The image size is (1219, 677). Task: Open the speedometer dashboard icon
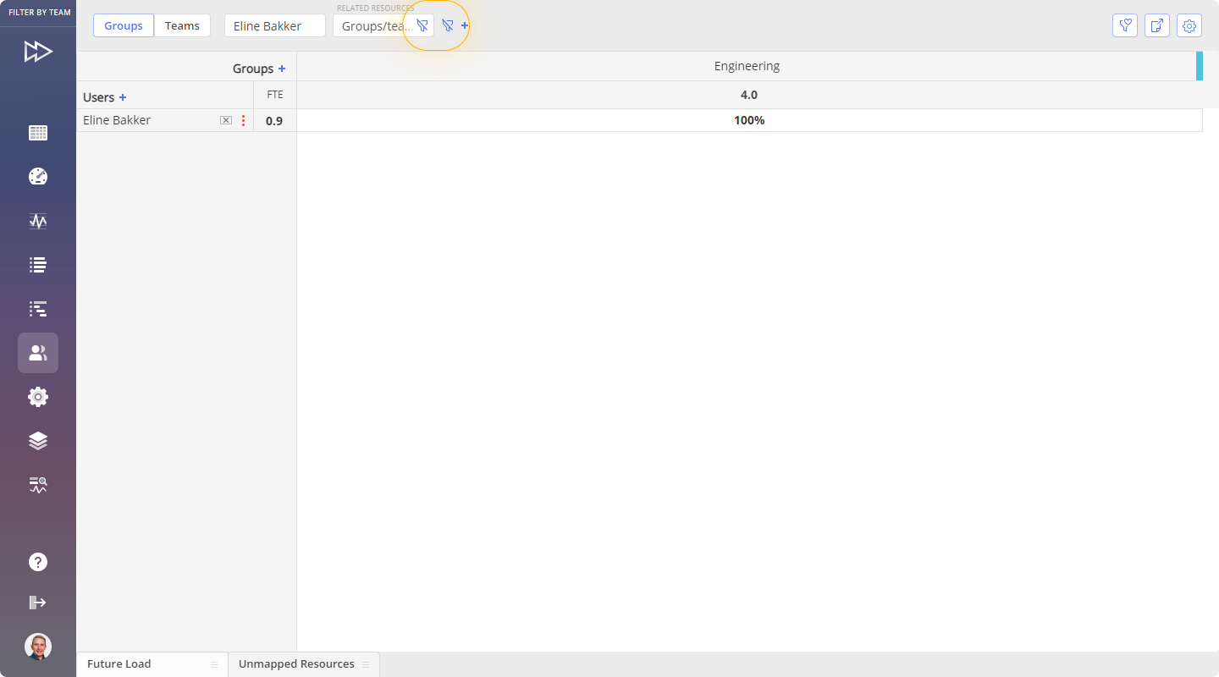38,177
